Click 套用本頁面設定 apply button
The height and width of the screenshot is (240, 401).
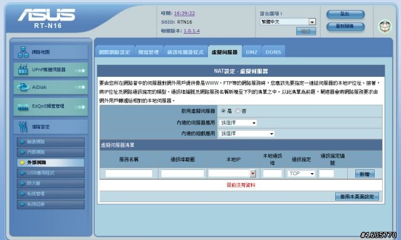coord(357,196)
